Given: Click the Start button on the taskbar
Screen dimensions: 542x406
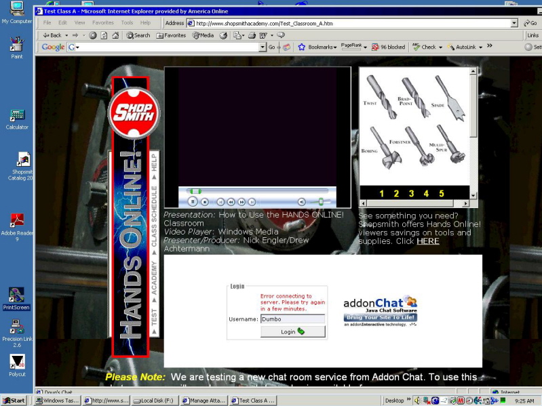Looking at the screenshot, I should tap(14, 401).
